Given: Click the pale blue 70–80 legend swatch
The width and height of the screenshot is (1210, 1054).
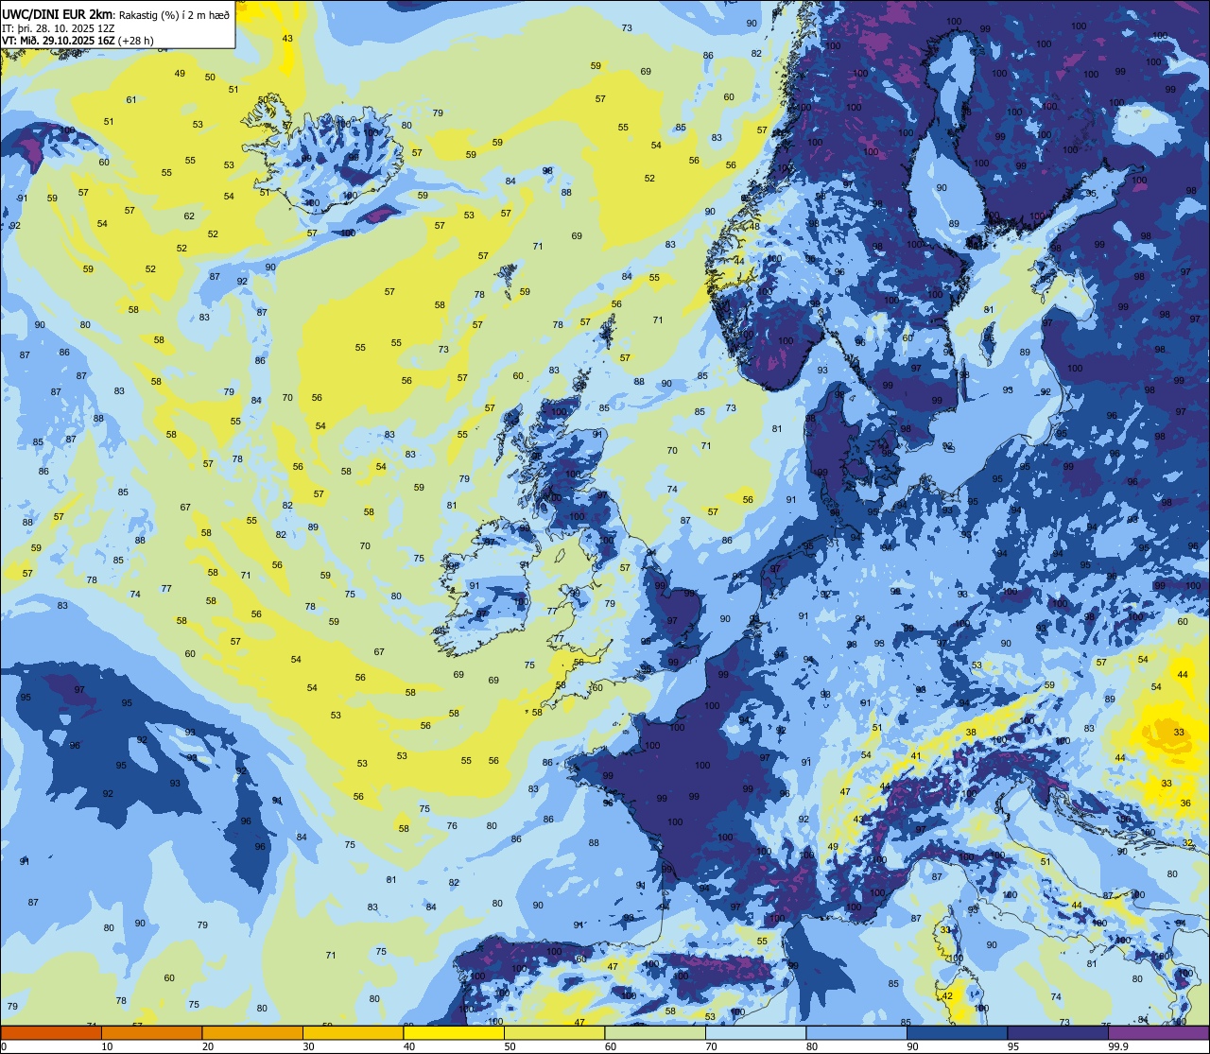Looking at the screenshot, I should pos(755,1032).
